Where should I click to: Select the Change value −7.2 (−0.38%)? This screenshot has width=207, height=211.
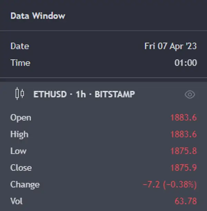(170, 184)
